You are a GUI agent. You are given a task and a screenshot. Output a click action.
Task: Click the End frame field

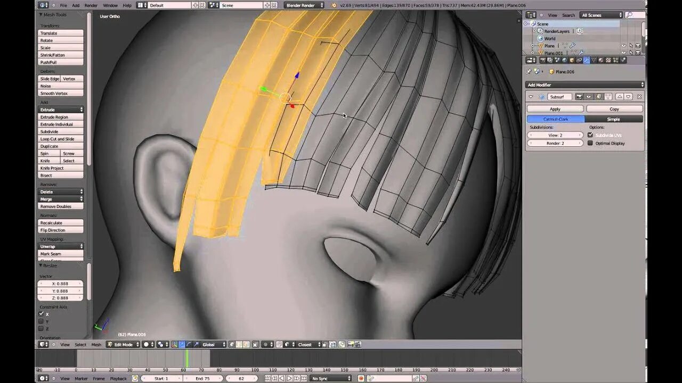(x=202, y=379)
